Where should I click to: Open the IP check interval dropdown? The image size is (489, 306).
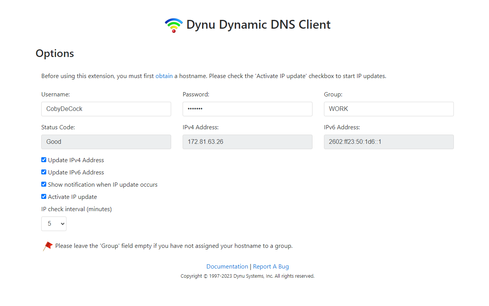point(53,223)
